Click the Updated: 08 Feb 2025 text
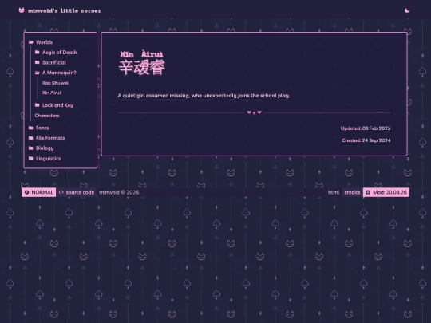Viewport: 431px width, 323px height. [366, 128]
